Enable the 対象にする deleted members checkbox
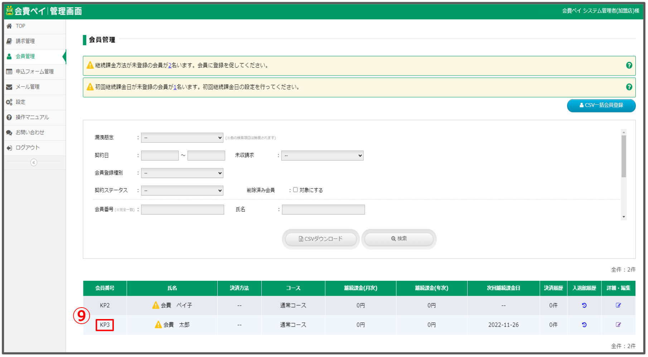Viewport: 648px width, 357px height. click(295, 190)
